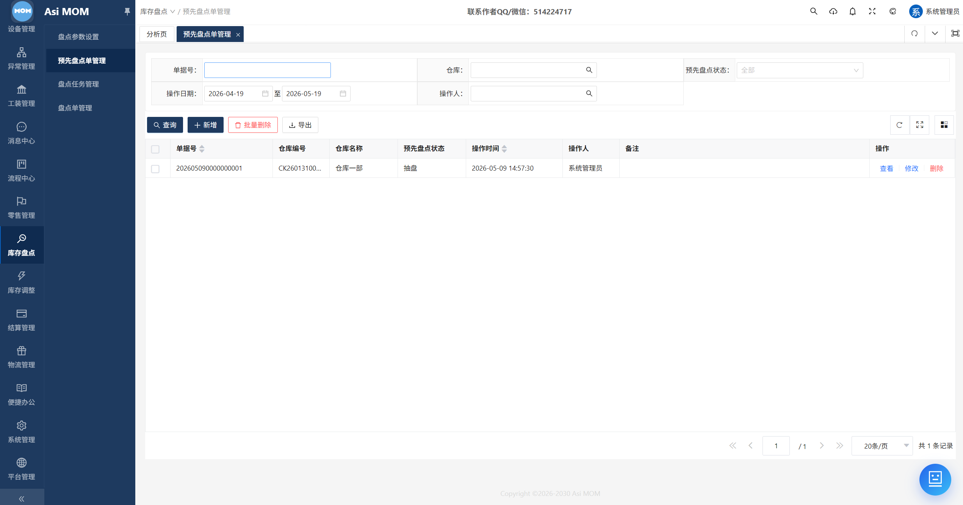Check the row 202605090000000001 checkbox
This screenshot has width=963, height=505.
155,169
